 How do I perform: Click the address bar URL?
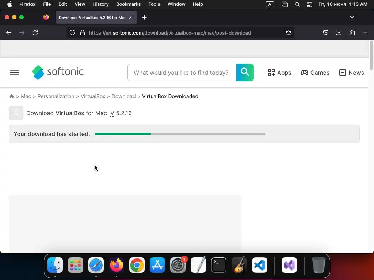(170, 33)
